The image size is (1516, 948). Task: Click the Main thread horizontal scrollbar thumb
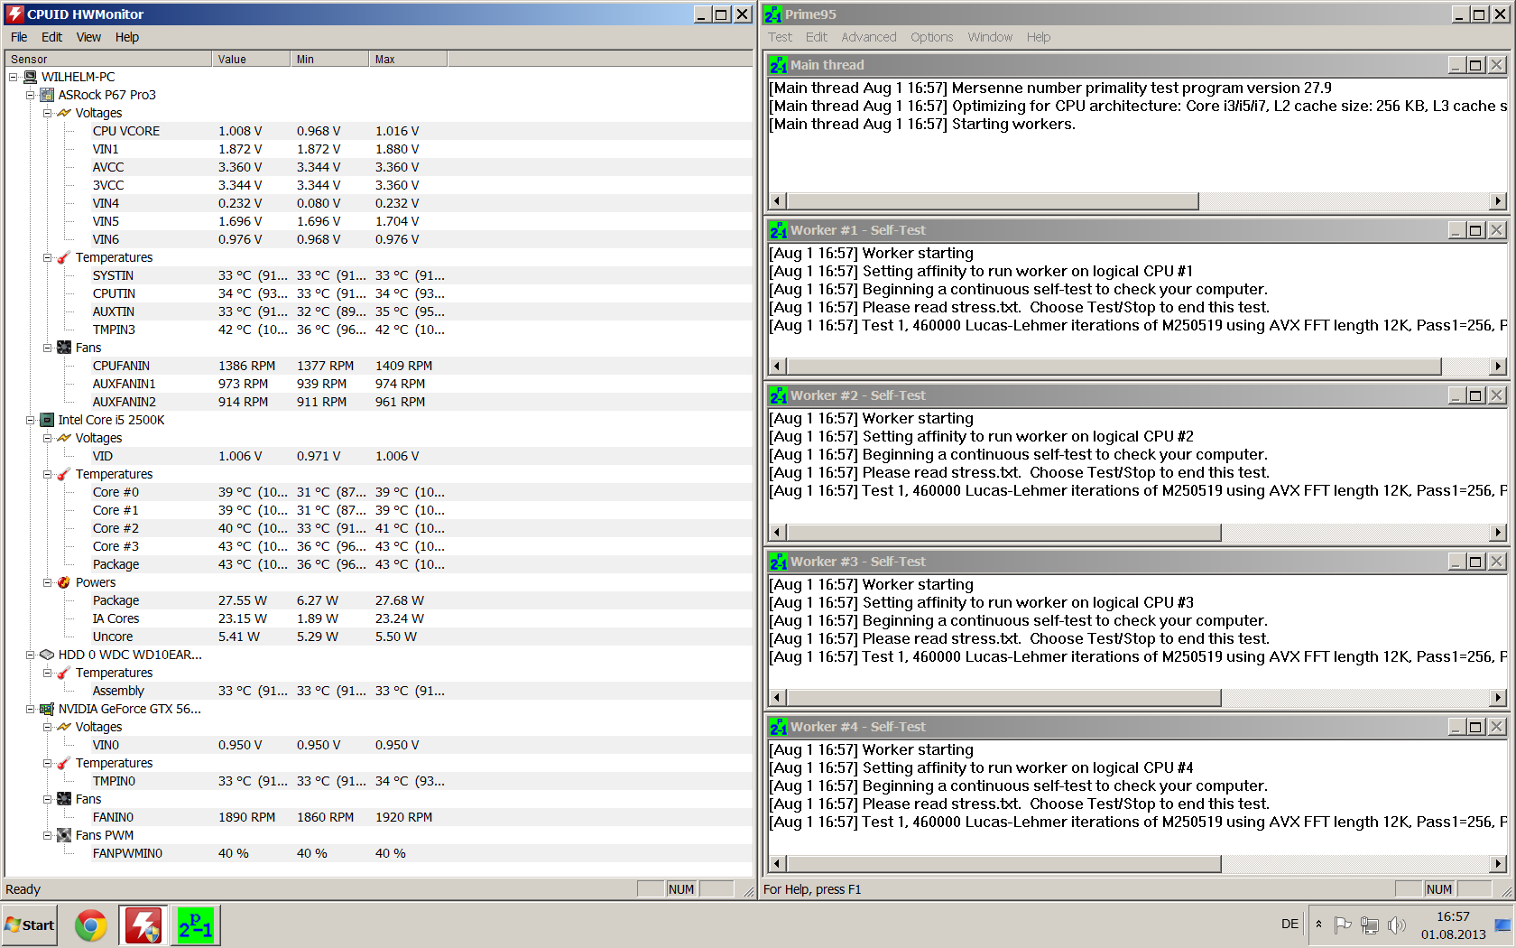(993, 200)
